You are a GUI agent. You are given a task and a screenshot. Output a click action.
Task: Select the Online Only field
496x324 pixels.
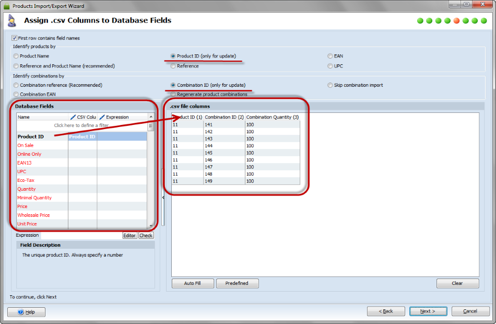pyautogui.click(x=81, y=154)
